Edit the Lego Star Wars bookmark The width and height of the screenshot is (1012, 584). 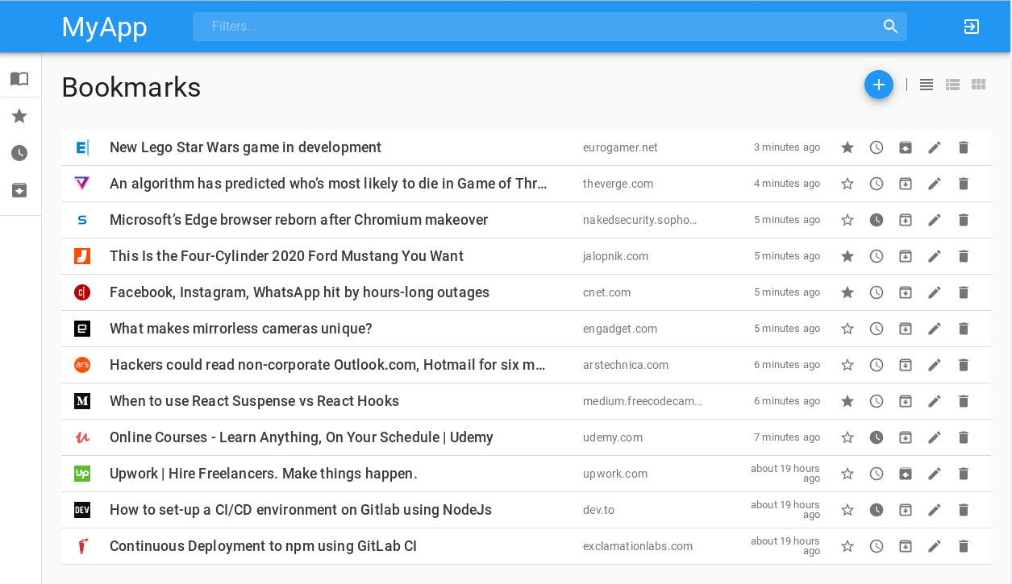coord(935,147)
